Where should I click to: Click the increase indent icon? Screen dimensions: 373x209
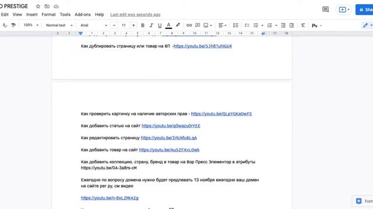pyautogui.click(x=291, y=26)
